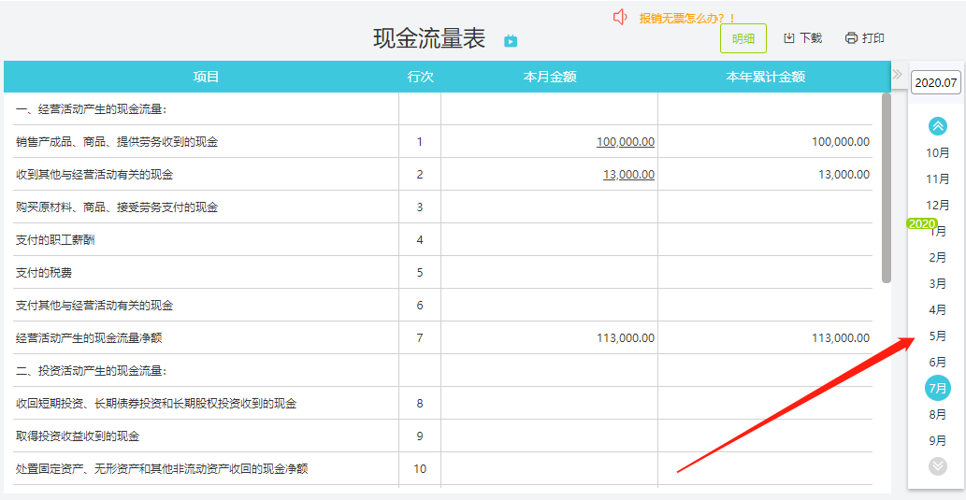This screenshot has width=966, height=500.
Task: Select the highlighted 7月 month
Action: click(x=938, y=388)
